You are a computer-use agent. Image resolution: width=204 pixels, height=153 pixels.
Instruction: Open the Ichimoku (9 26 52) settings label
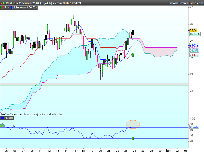pos(24,8)
